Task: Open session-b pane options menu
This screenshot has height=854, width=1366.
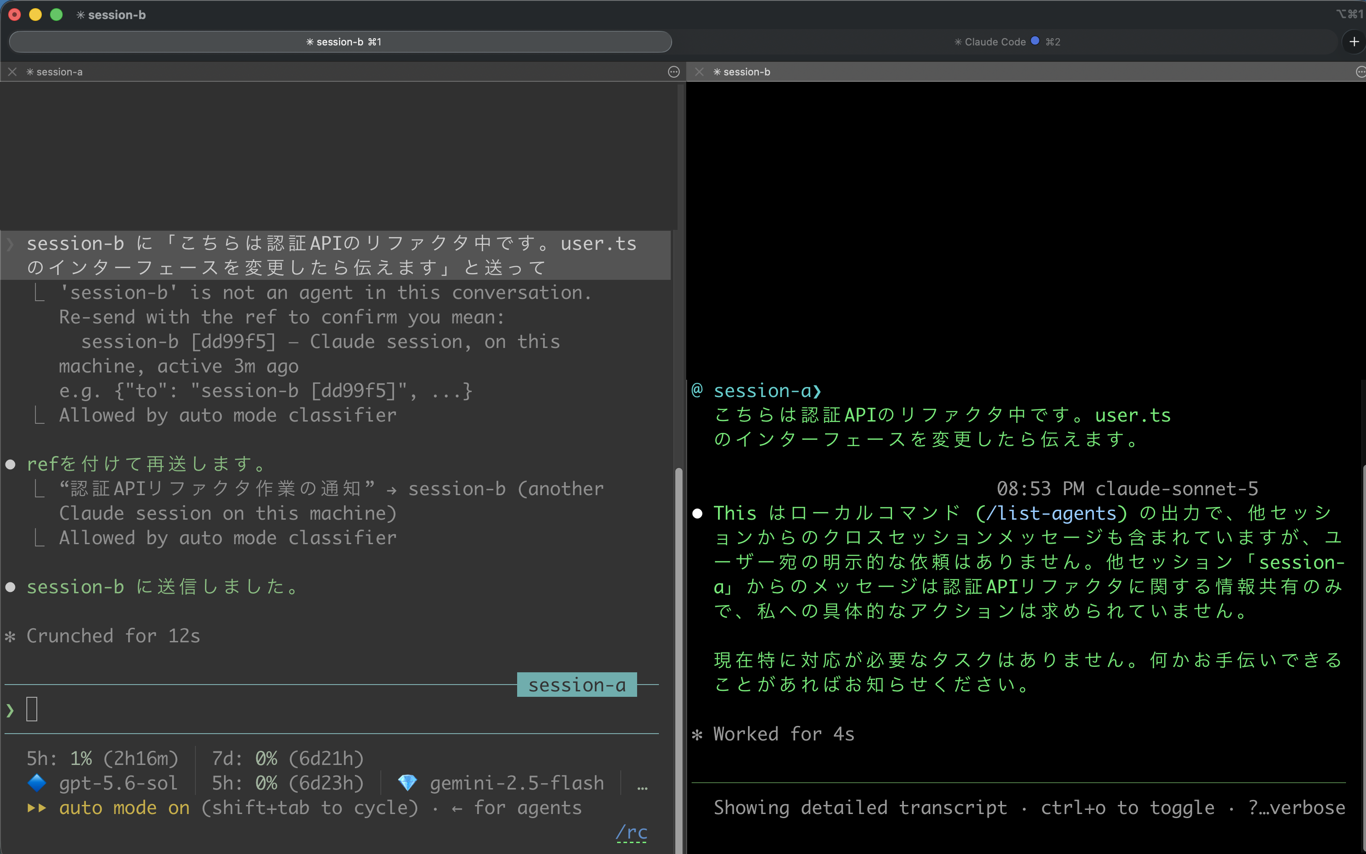Action: (x=1361, y=72)
